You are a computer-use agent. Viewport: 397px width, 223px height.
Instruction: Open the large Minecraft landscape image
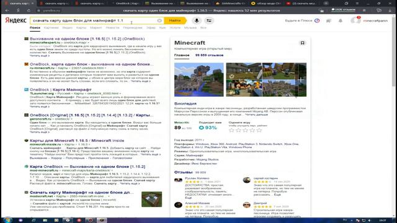pyautogui.click(x=199, y=80)
